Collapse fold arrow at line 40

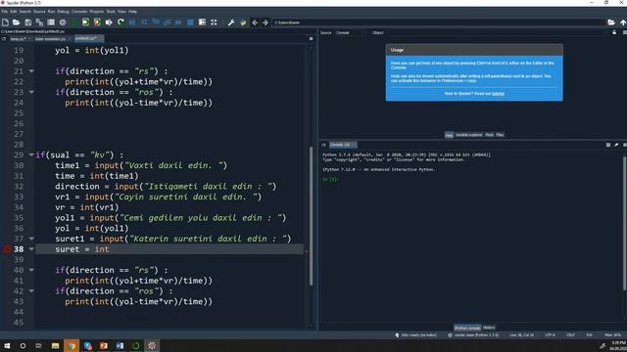pos(31,270)
